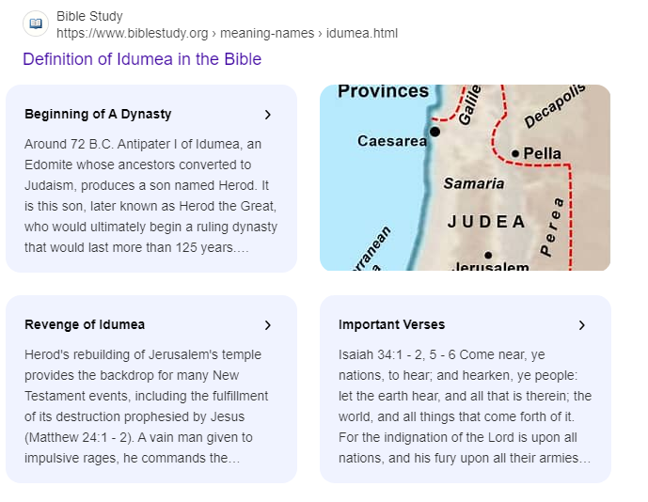
Task: Expand the Beginning of A Dynasty chevron
Action: (x=268, y=115)
